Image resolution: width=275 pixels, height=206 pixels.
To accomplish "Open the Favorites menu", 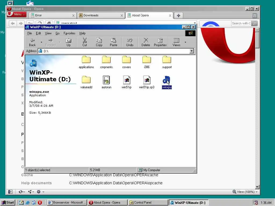I will tap(70, 33).
